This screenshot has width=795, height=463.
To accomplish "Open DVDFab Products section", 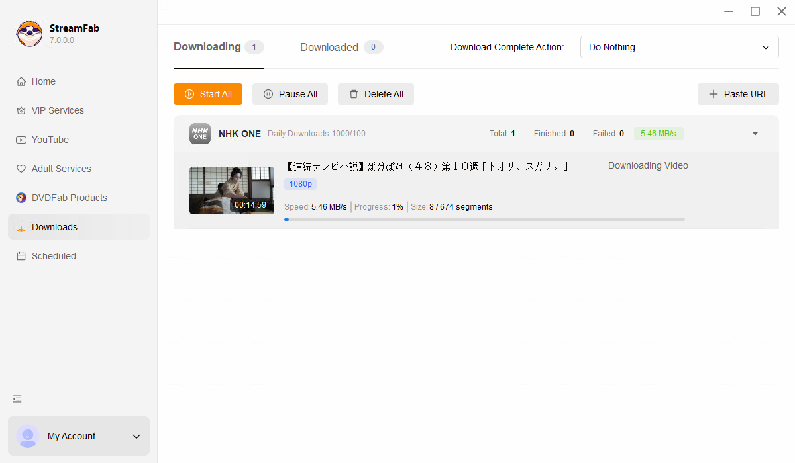I will [x=69, y=197].
